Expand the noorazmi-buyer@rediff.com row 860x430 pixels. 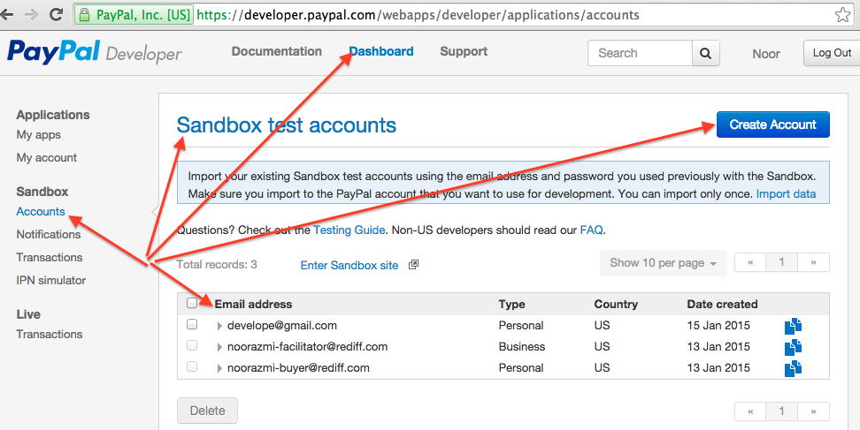[219, 368]
